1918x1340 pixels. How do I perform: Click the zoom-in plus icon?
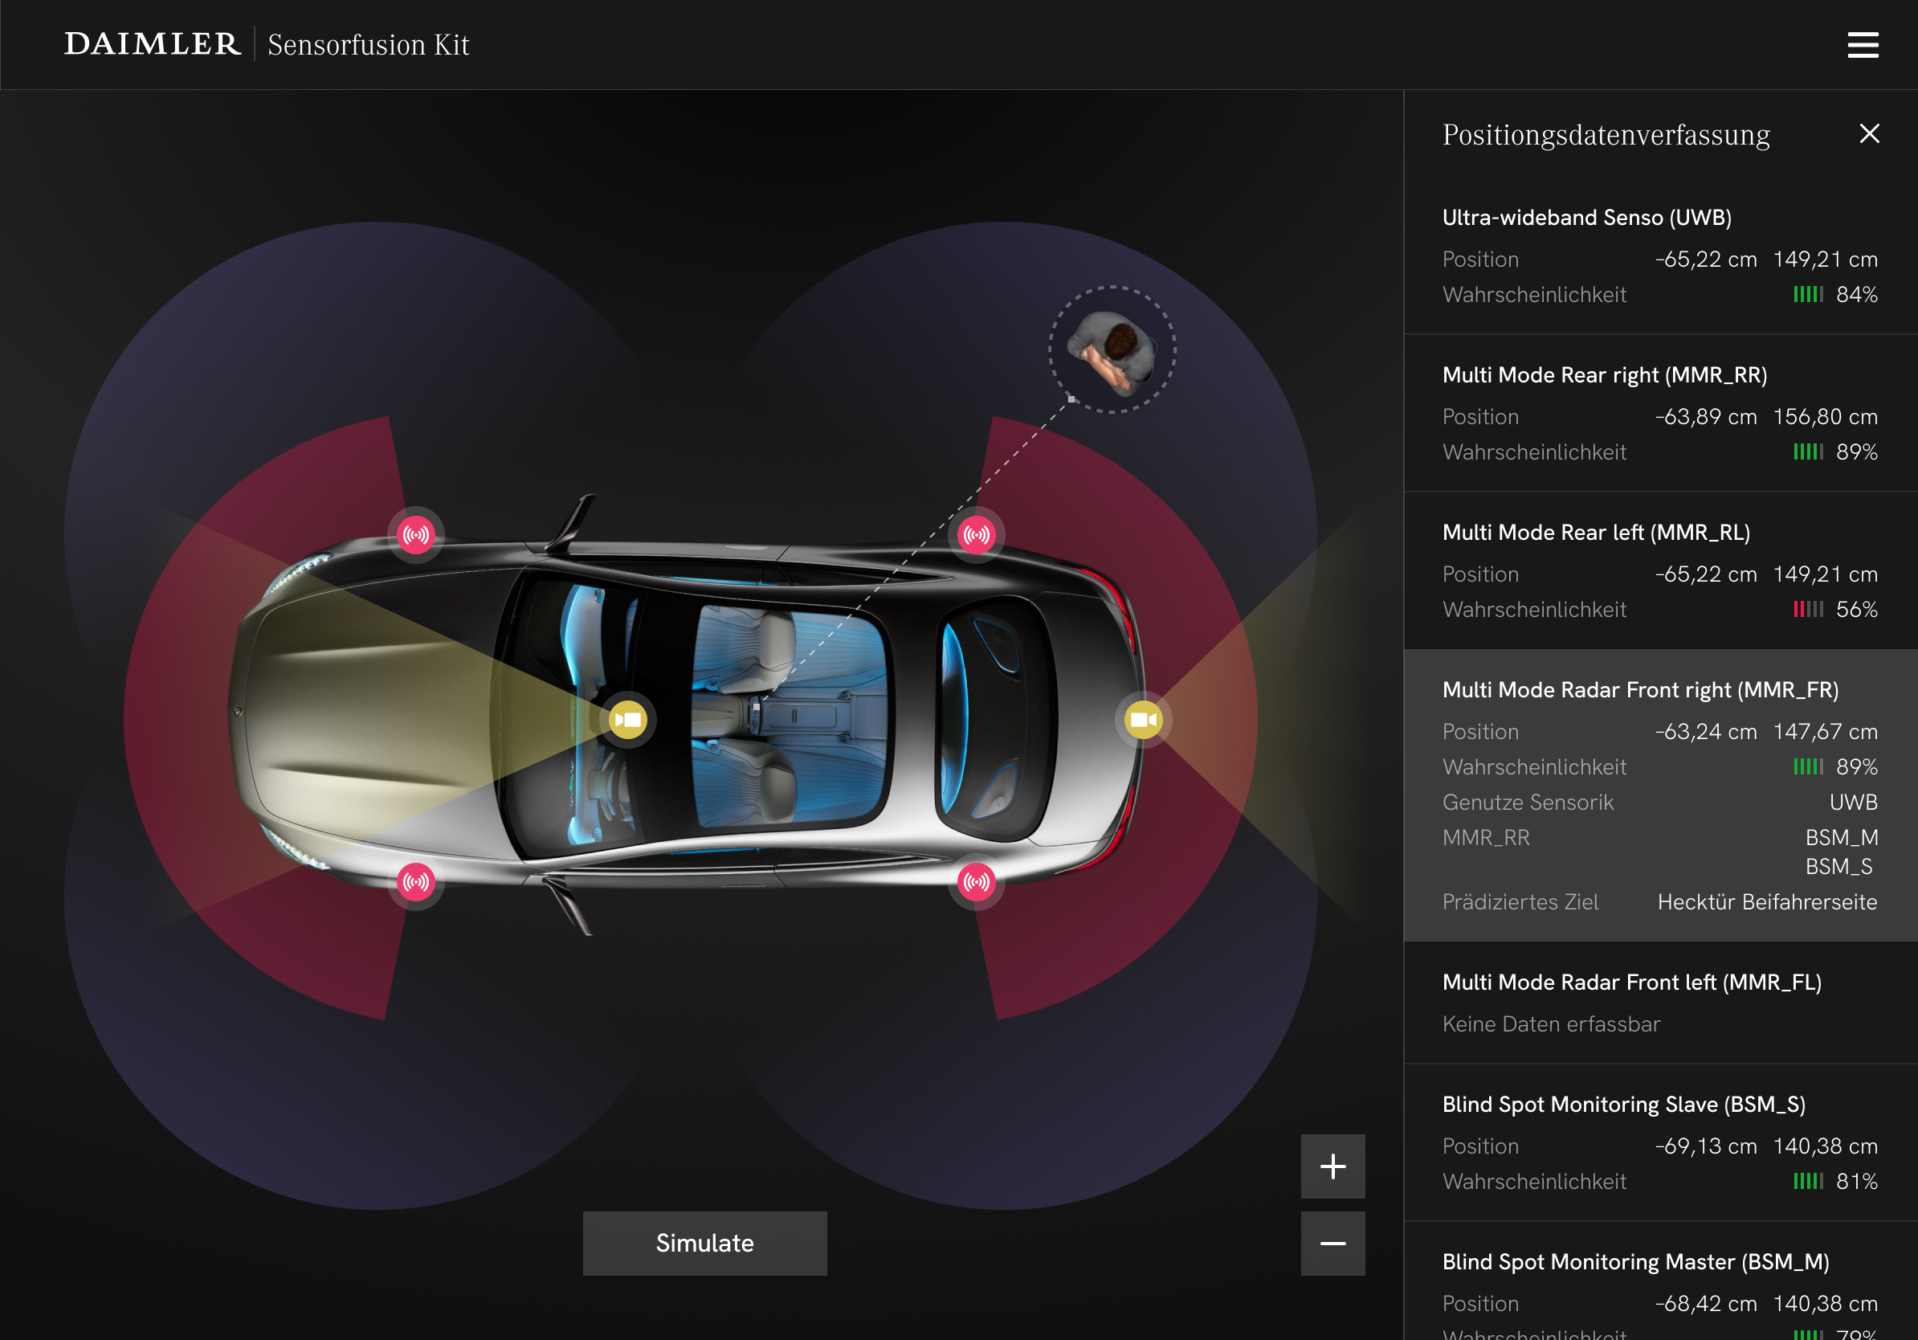point(1332,1167)
